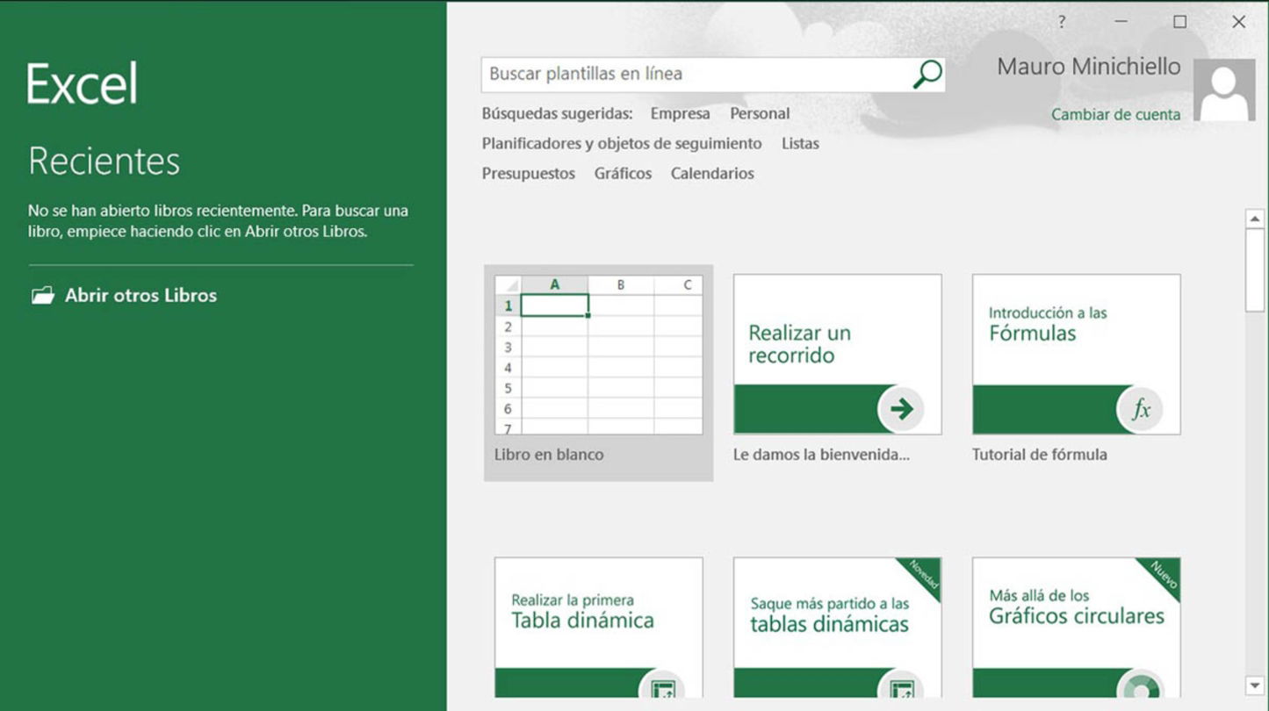This screenshot has height=711, width=1269.
Task: Click the Libro en blanco caption
Action: (549, 455)
